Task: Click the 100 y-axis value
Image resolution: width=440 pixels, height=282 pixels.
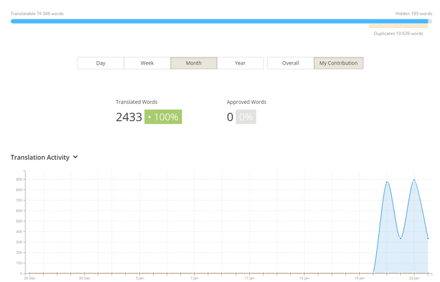Action: [19, 263]
